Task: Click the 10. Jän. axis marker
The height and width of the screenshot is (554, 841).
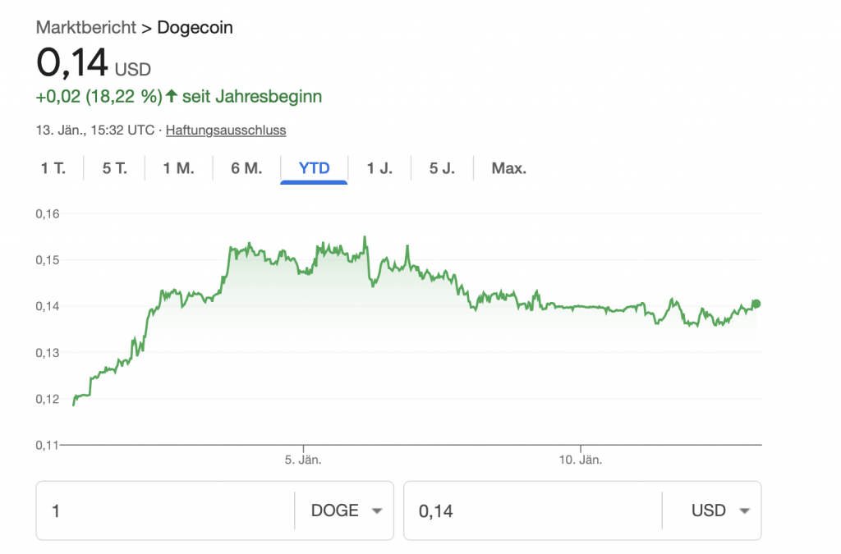Action: point(581,460)
